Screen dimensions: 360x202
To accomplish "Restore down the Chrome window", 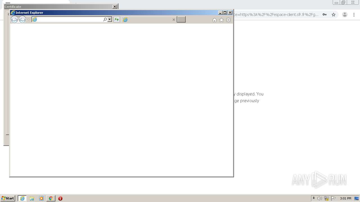I will (x=343, y=3).
